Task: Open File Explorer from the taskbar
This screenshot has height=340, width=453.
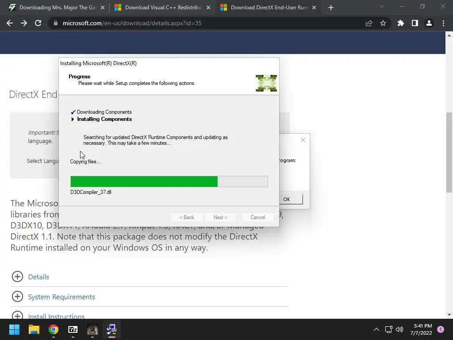Action: (34, 329)
